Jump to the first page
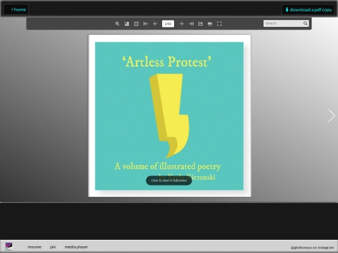Screen dimensions: 338x253 146,24
